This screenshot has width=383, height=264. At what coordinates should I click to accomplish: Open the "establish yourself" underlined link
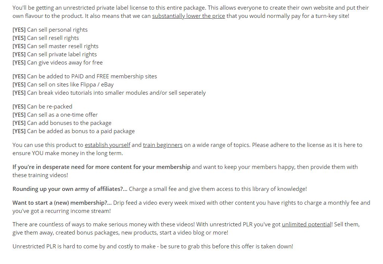[107, 145]
